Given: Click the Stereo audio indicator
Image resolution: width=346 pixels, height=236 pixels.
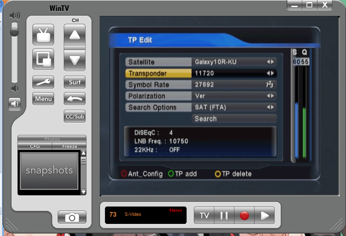Looking at the screenshot, I should point(175,210).
